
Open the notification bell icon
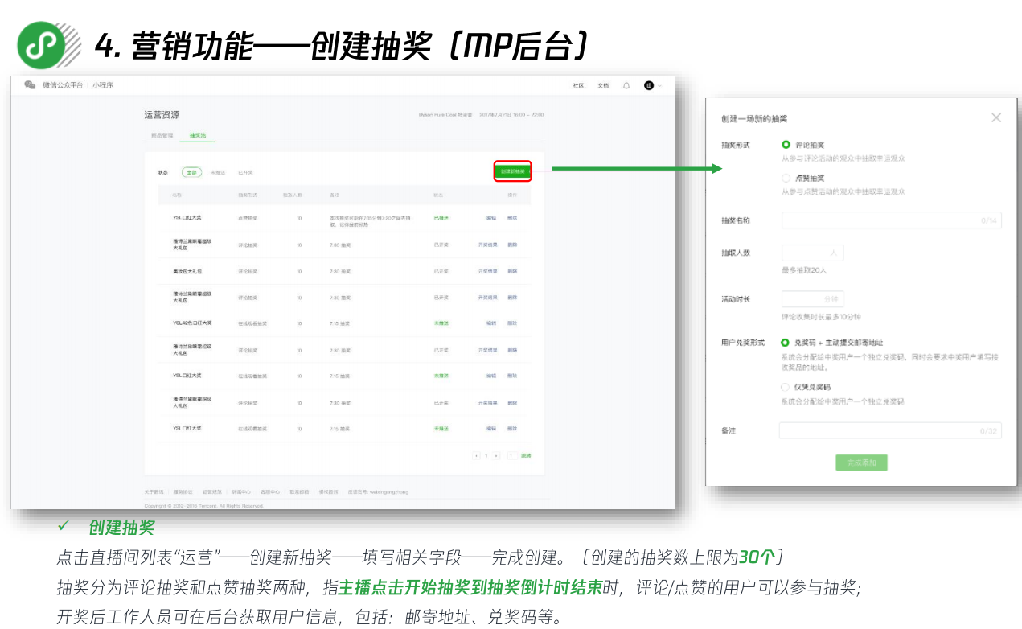point(626,85)
